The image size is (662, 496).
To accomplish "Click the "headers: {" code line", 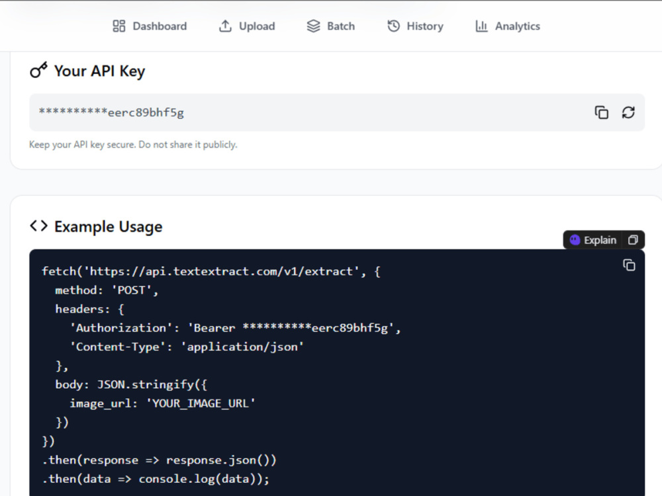I will (89, 309).
